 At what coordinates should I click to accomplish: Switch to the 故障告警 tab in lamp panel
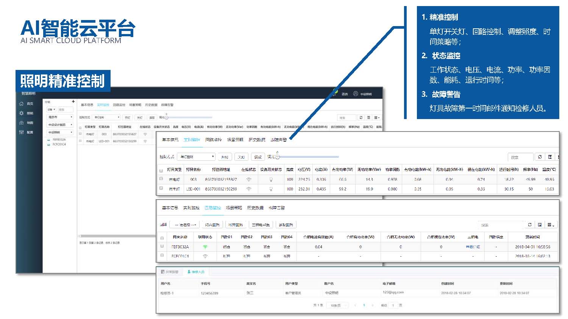pos(279,140)
